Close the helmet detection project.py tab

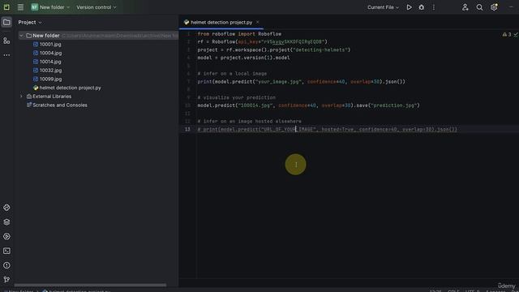tap(258, 22)
